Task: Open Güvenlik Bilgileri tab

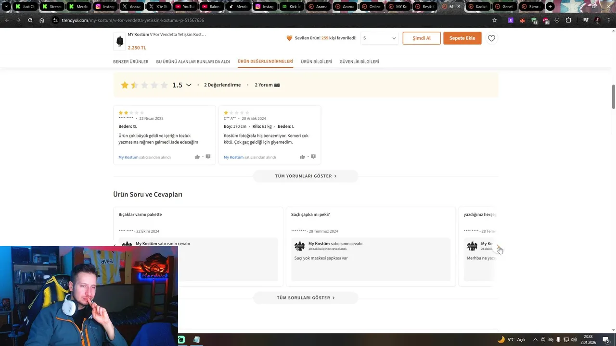Action: pos(359,62)
